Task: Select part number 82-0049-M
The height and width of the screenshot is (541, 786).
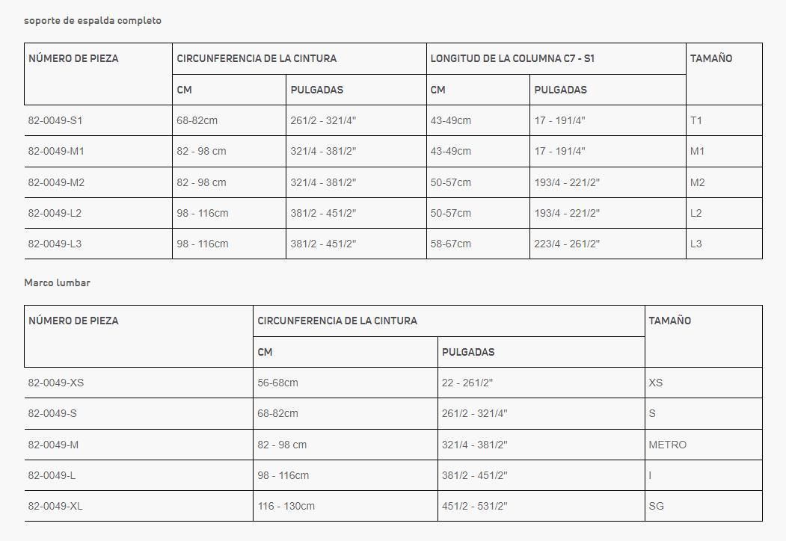Action: coord(53,445)
